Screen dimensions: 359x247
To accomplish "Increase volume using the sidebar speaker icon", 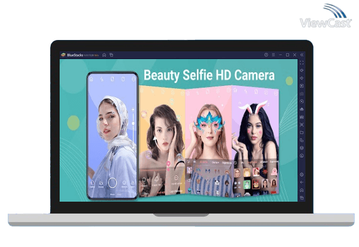I will click(302, 70).
